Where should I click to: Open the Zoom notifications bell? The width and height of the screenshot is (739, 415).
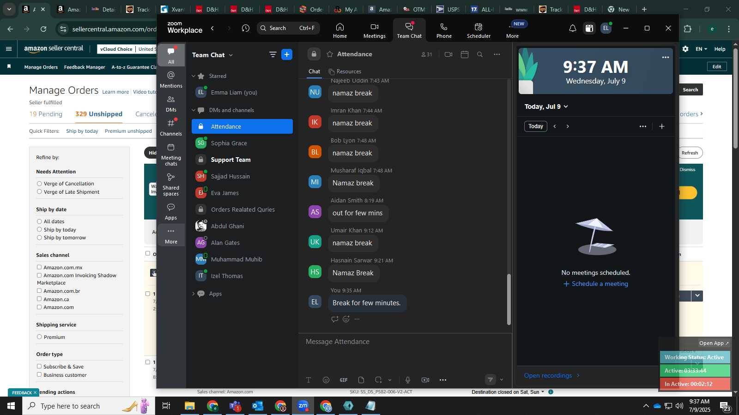coord(572,28)
